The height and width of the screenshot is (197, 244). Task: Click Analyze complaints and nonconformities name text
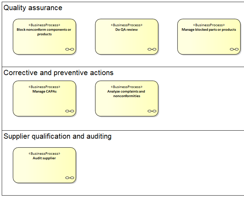pos(127,94)
